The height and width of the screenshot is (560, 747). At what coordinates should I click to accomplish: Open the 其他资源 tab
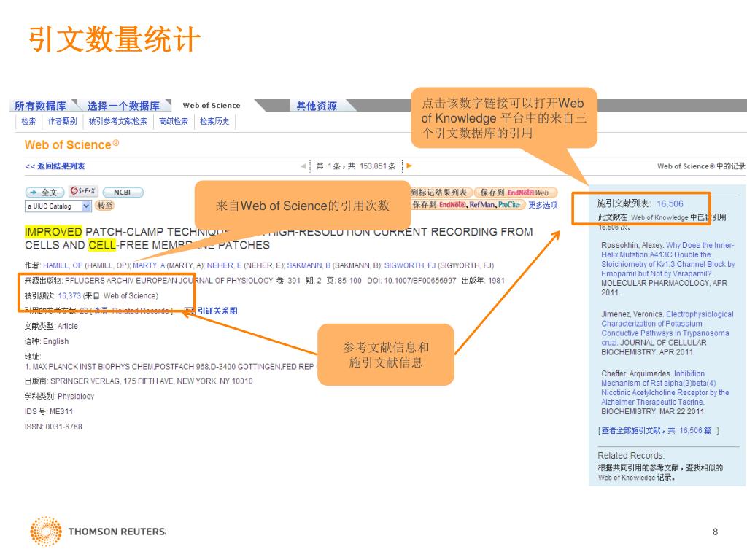(x=317, y=106)
